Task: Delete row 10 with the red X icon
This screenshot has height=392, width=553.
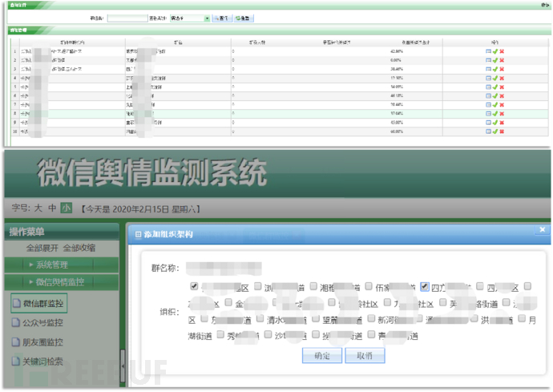Action: 502,131
